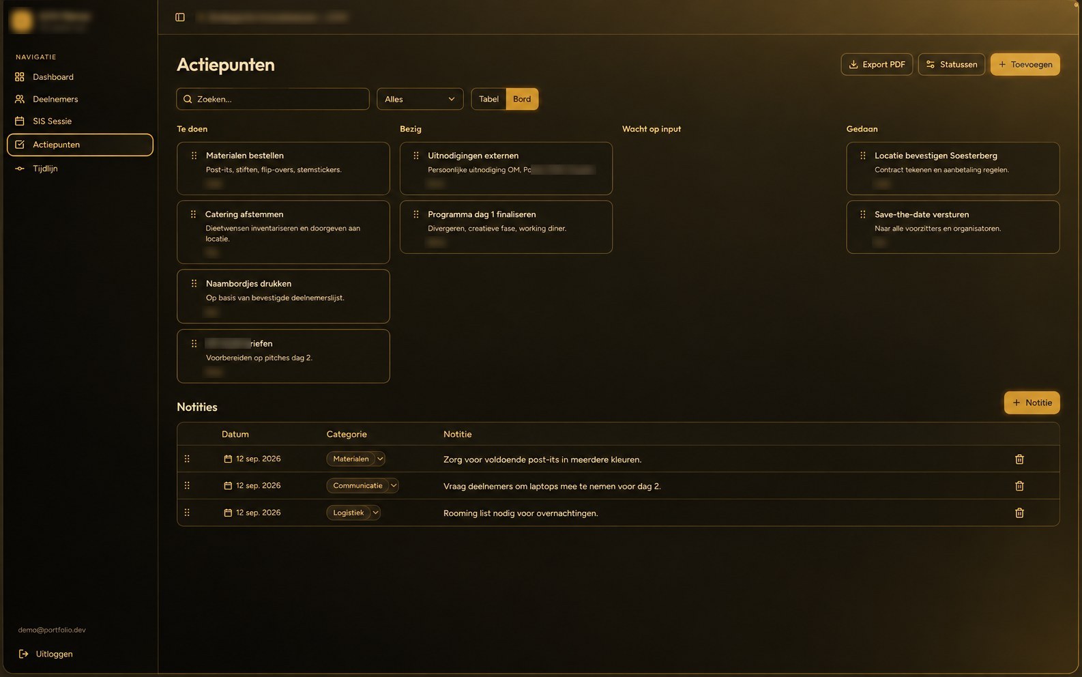Open the Catering afstemmen card
Image resolution: width=1082 pixels, height=677 pixels.
pyautogui.click(x=283, y=232)
